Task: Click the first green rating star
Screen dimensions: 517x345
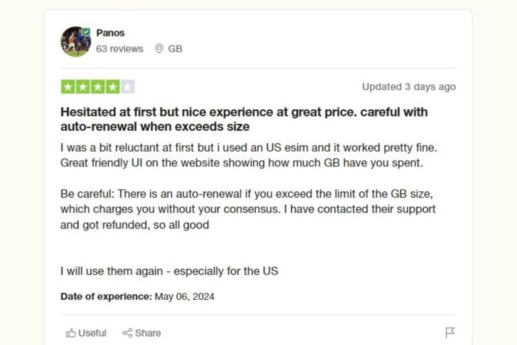Action: click(x=68, y=86)
